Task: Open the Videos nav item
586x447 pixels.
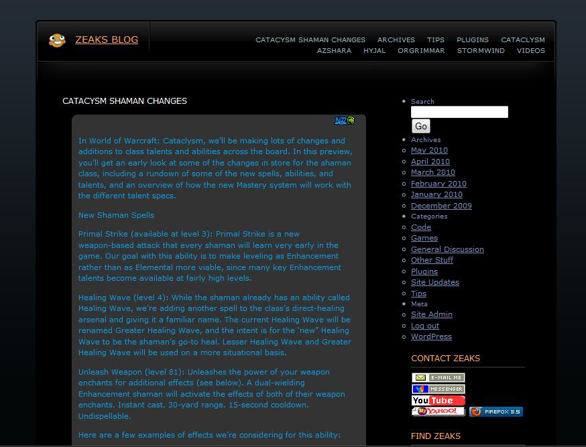Action: [531, 50]
